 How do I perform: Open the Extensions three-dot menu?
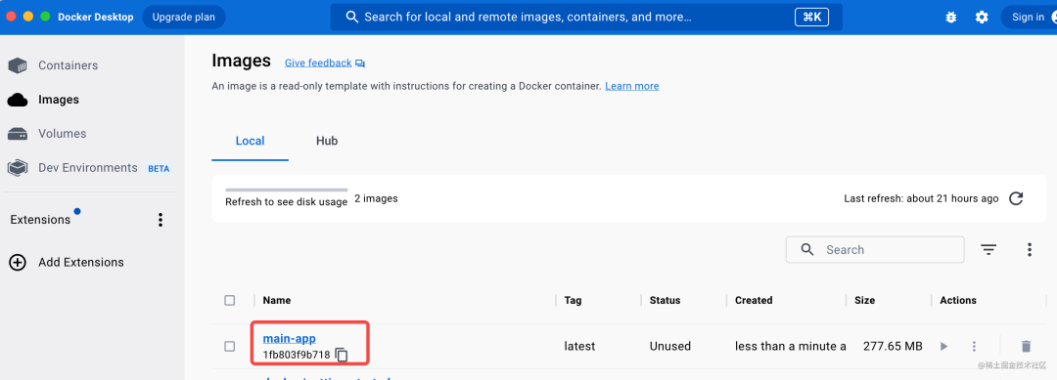click(x=160, y=220)
